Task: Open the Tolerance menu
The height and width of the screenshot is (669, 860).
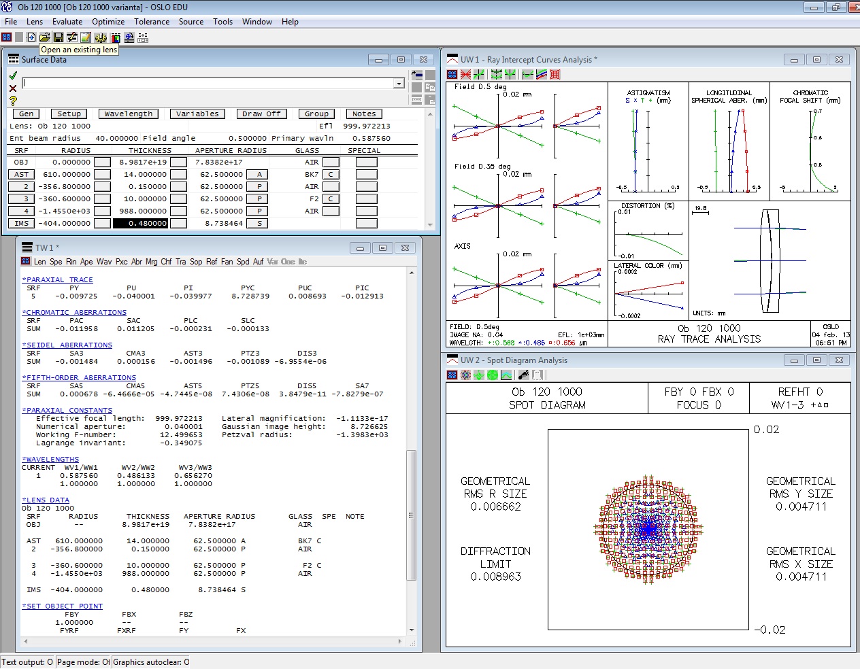Action: click(152, 22)
